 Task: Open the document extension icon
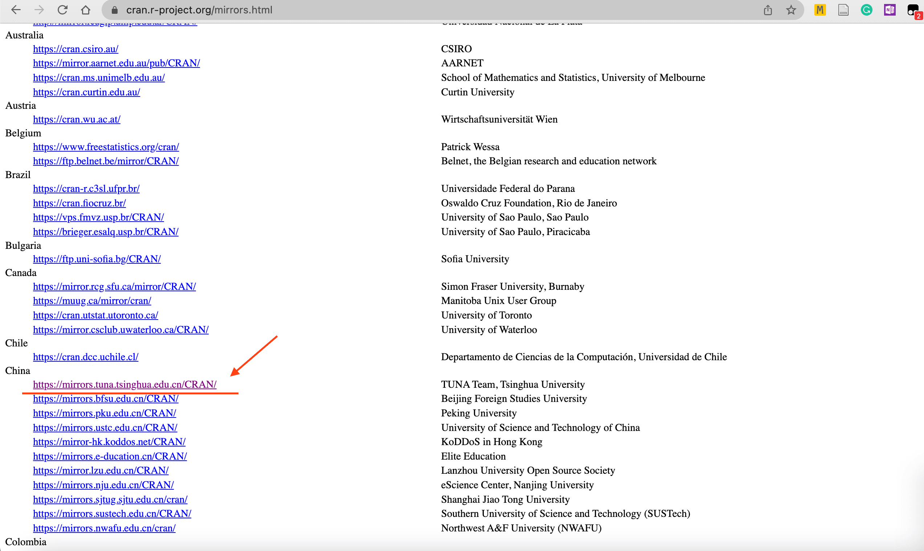click(x=843, y=10)
